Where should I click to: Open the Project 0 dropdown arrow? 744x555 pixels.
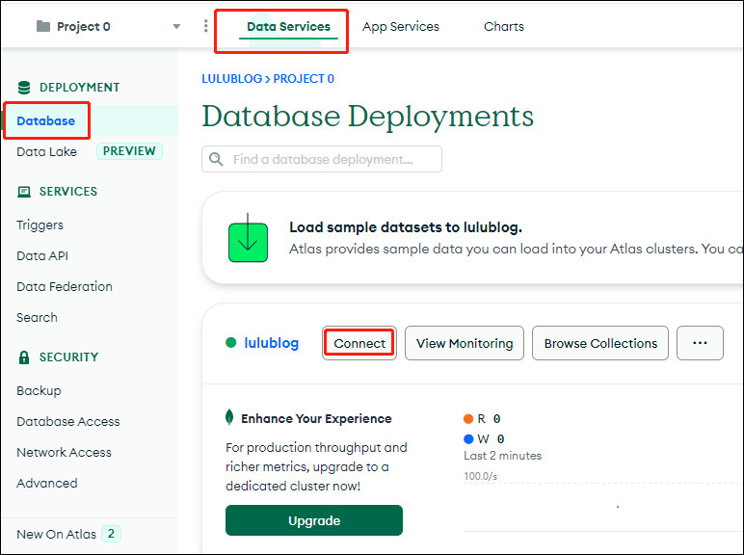pos(176,27)
